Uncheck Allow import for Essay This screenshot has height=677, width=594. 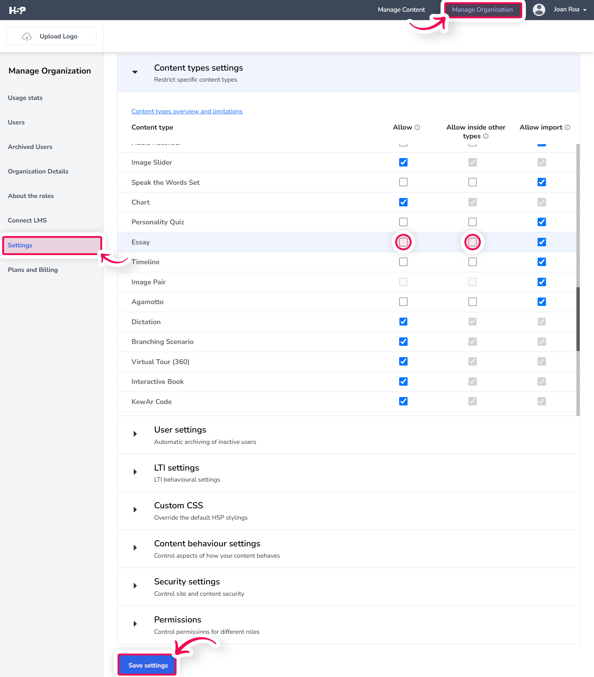pyautogui.click(x=542, y=242)
